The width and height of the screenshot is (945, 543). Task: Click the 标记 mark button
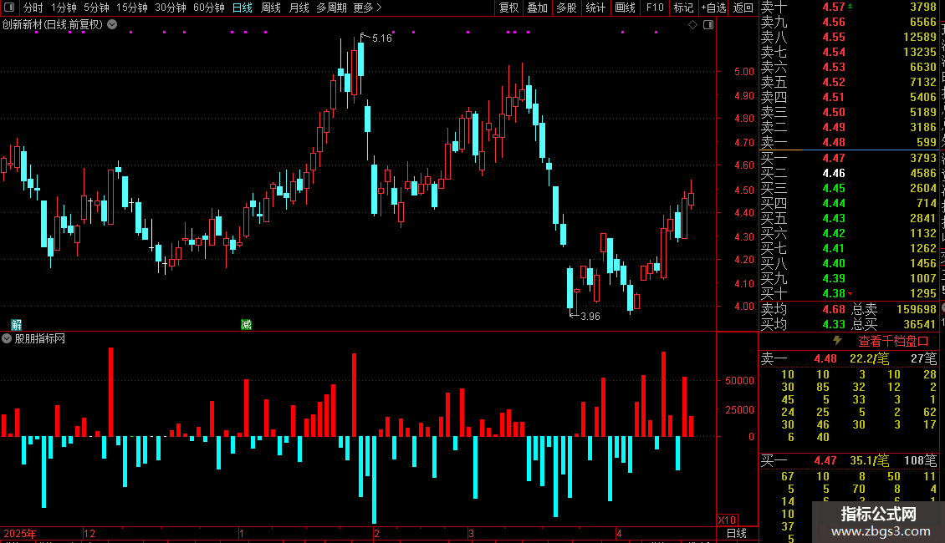683,8
